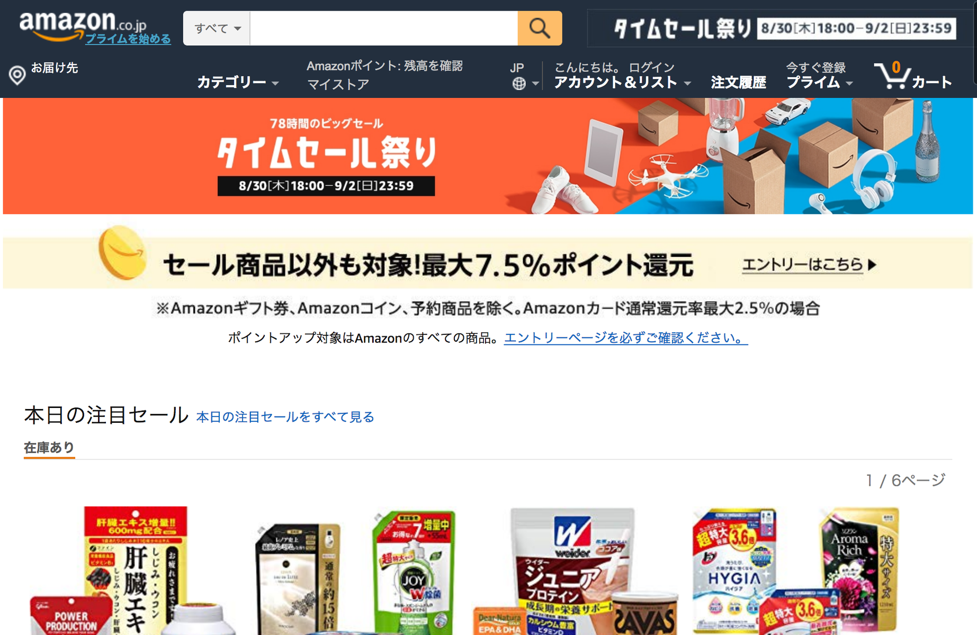The width and height of the screenshot is (977, 635).
Task: Select the 在庫あり tab
Action: click(49, 448)
